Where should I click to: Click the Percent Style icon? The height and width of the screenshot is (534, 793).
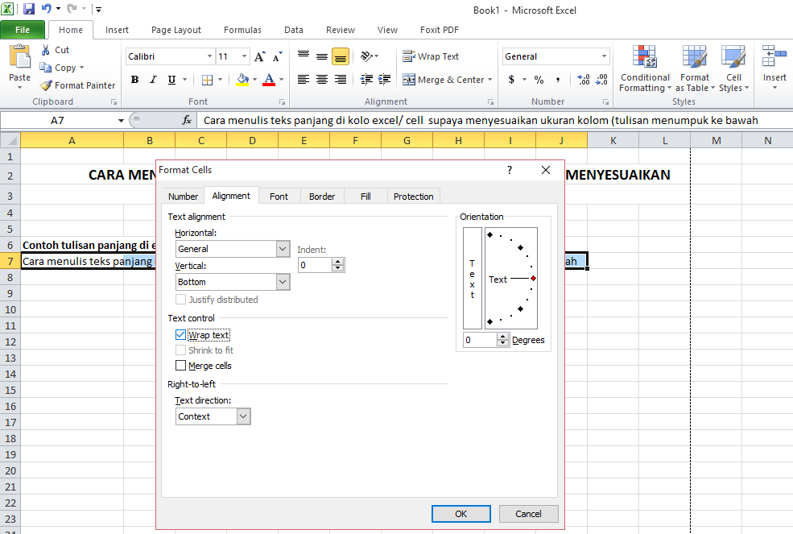tap(539, 80)
